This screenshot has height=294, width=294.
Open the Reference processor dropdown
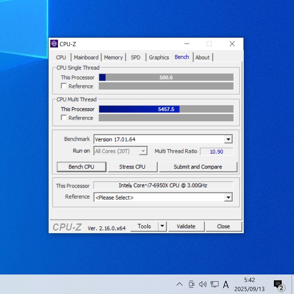228,197
